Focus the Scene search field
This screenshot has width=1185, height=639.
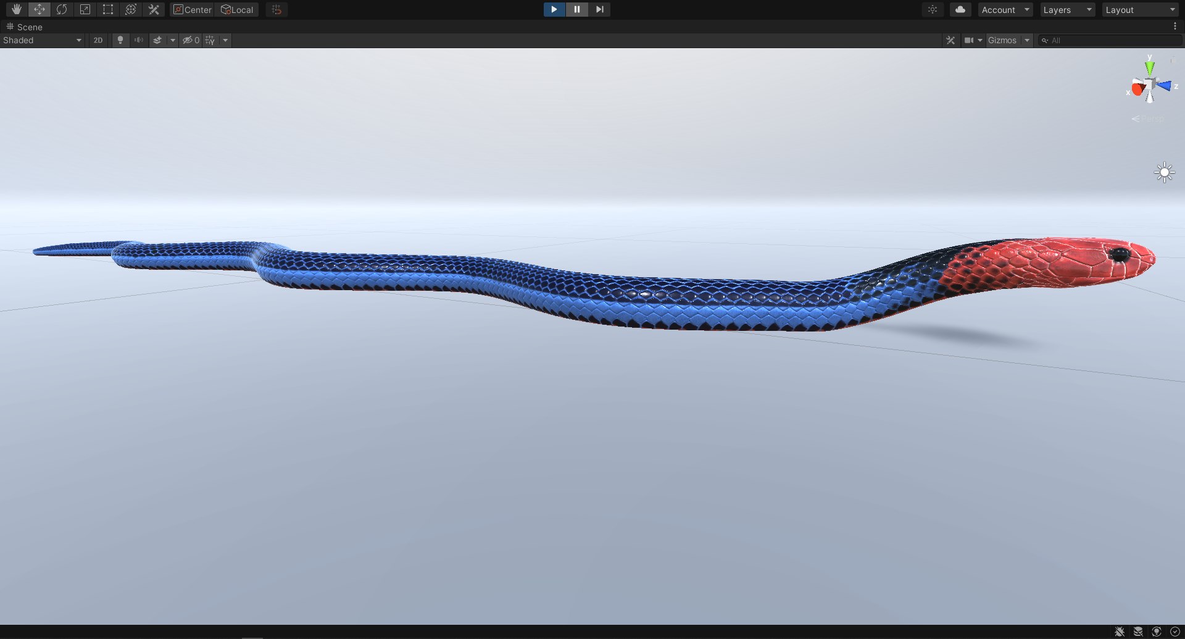tap(1110, 40)
